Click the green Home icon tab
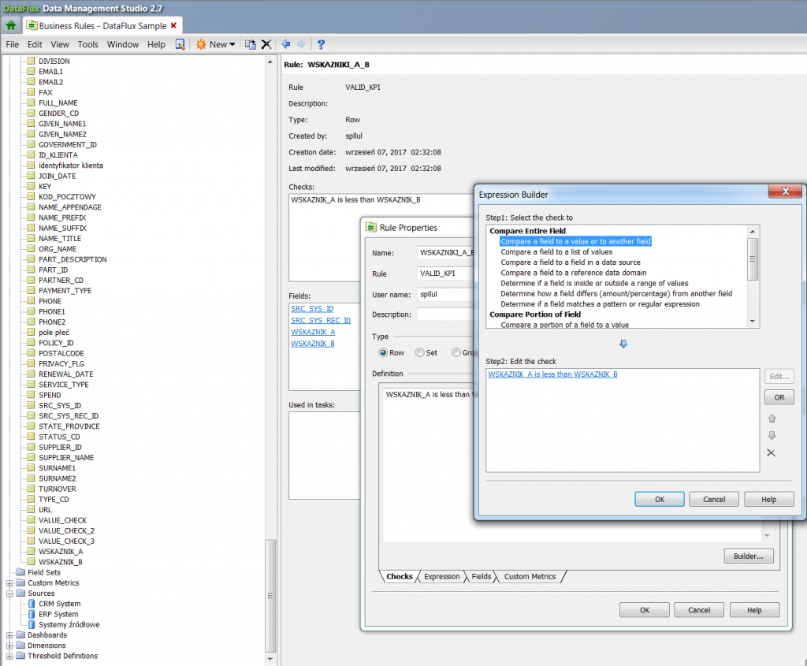Image resolution: width=807 pixels, height=666 pixels. 11,25
